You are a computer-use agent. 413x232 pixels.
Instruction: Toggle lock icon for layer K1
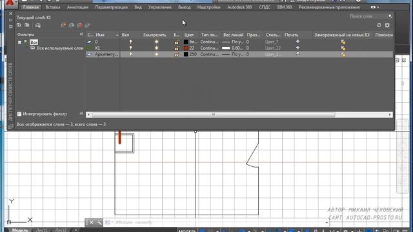(x=177, y=48)
